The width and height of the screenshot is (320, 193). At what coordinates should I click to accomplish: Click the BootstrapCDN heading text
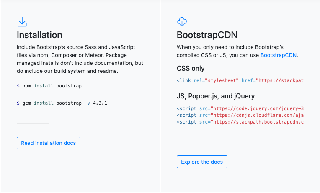click(207, 35)
